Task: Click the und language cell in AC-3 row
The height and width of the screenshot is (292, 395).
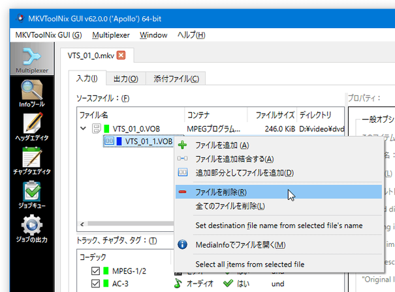Action: coord(277,284)
